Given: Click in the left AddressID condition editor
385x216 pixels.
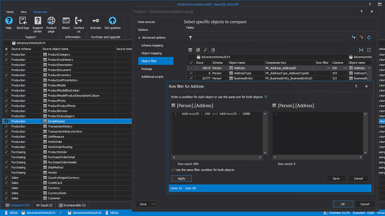Looking at the screenshot, I should coord(217,133).
